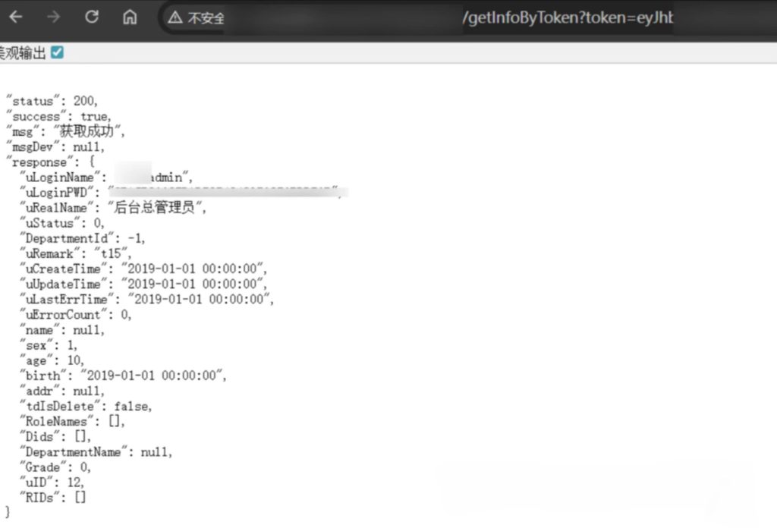Image resolution: width=777 pixels, height=528 pixels.
Task: Reload the current page
Action: point(92,17)
